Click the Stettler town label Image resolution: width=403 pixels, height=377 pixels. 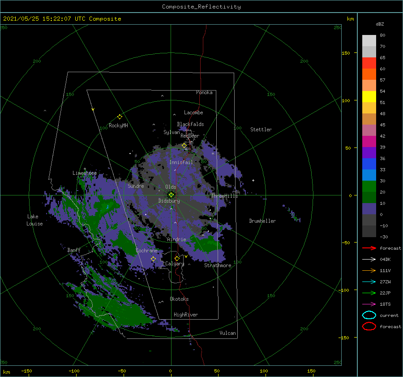click(261, 130)
